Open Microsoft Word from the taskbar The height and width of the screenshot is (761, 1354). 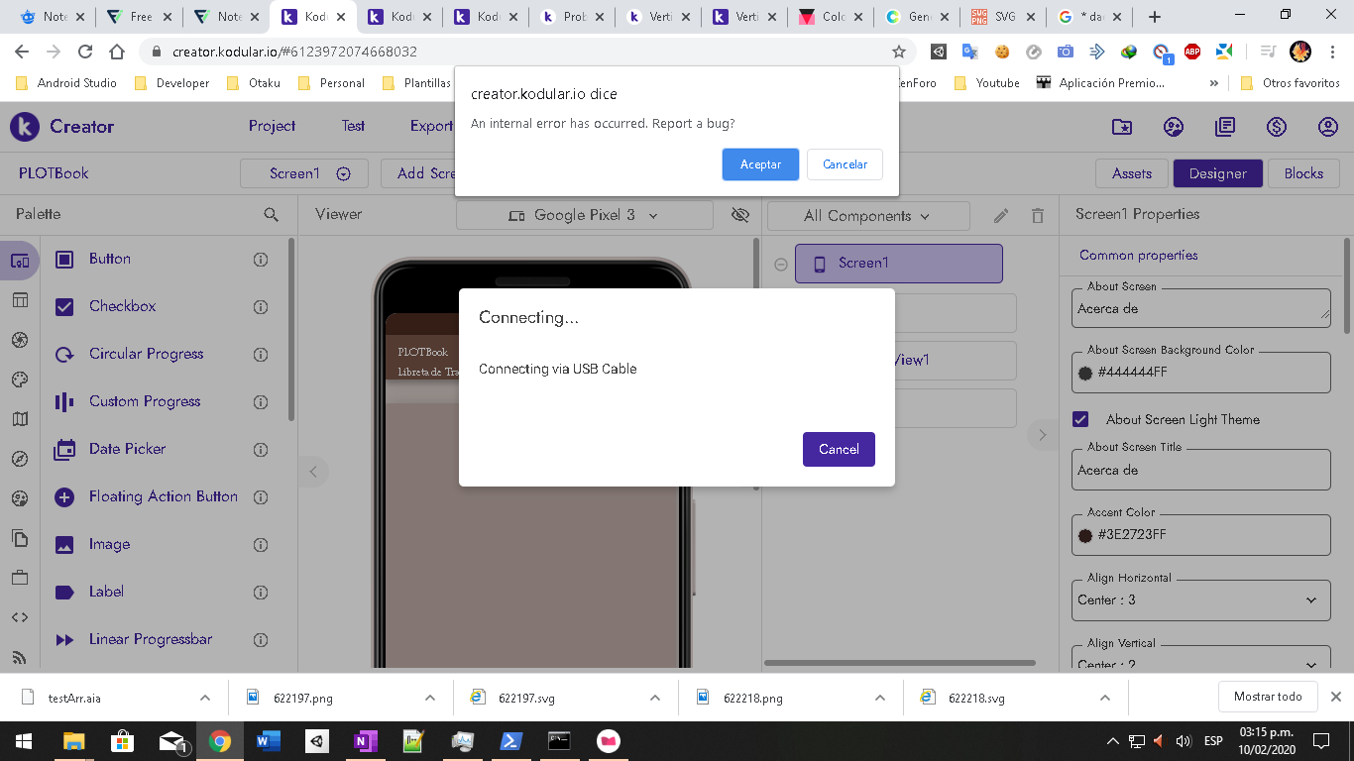(x=268, y=741)
